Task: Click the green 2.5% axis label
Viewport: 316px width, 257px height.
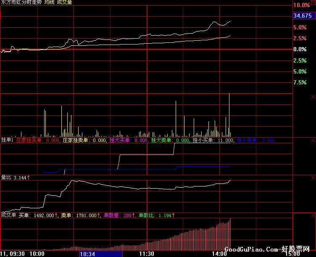Action: coord(300,60)
